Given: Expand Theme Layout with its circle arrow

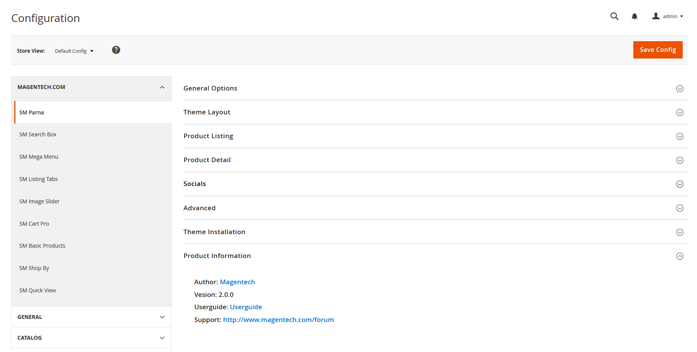Looking at the screenshot, I should [x=680, y=112].
